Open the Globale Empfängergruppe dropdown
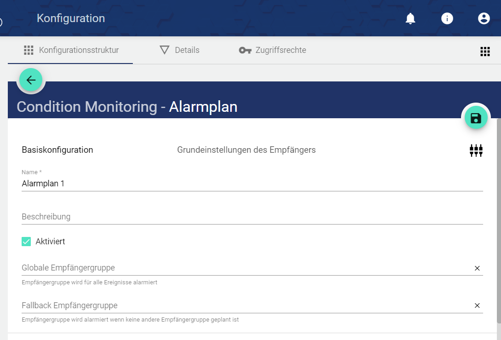 coord(244,268)
